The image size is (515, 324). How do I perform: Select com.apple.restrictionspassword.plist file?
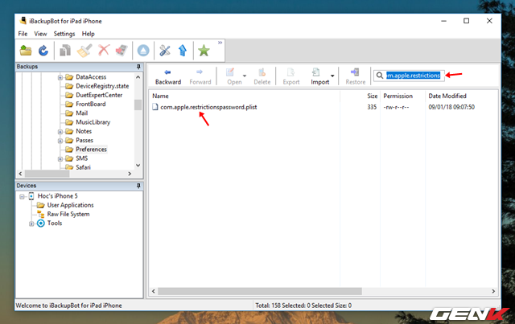point(208,107)
